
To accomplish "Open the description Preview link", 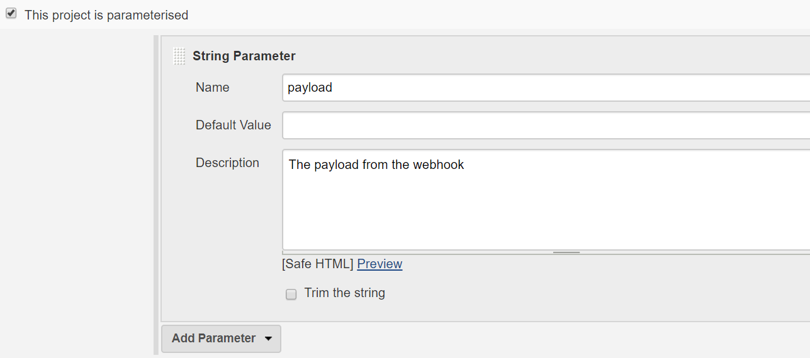I will pyautogui.click(x=380, y=264).
